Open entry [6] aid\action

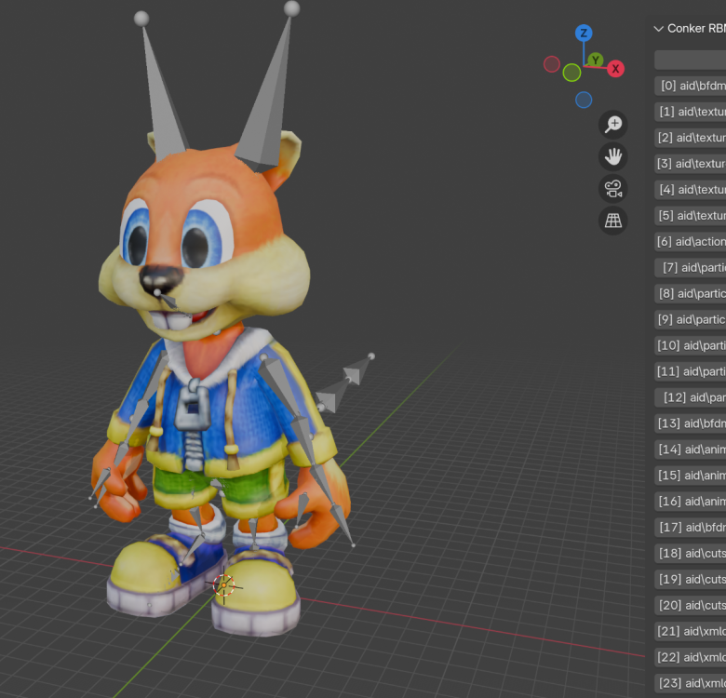click(690, 241)
